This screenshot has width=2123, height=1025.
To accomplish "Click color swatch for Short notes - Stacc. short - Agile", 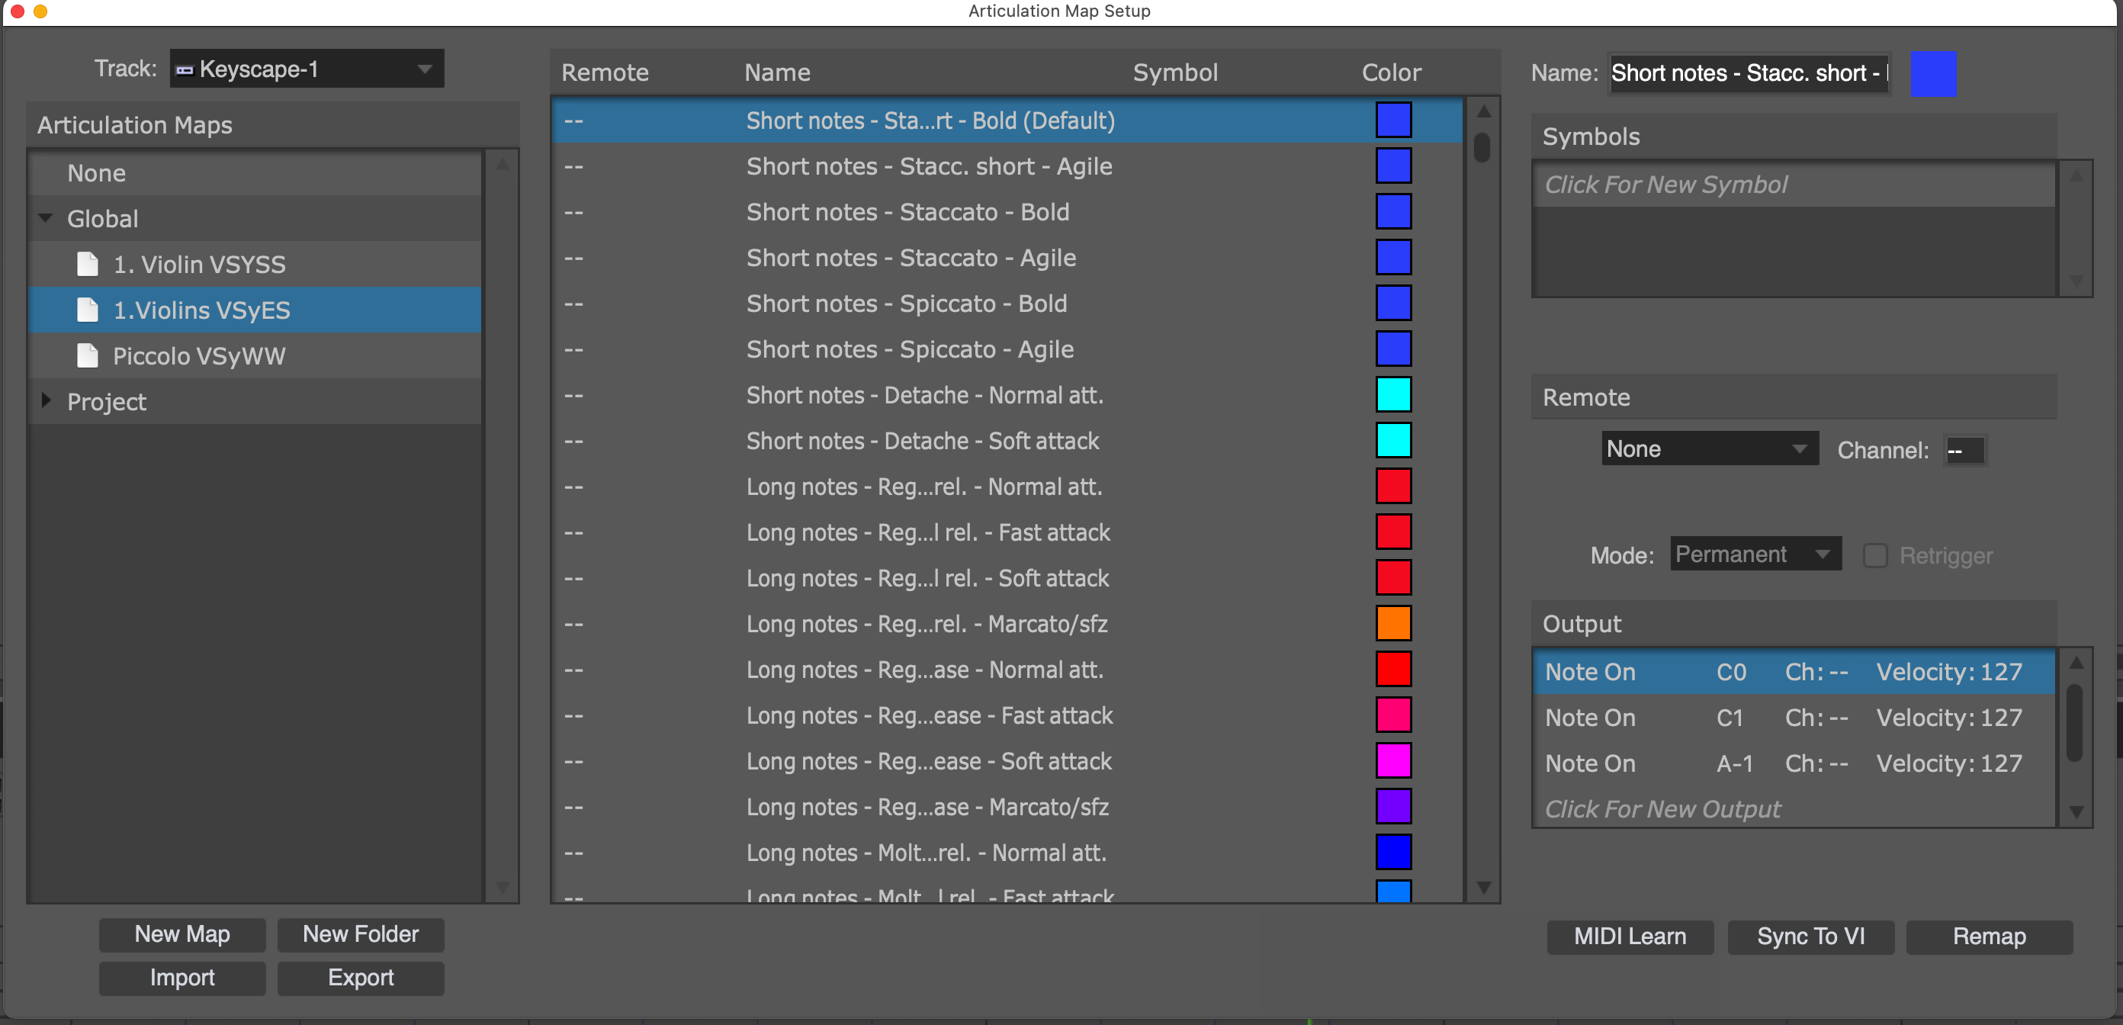I will (x=1392, y=165).
